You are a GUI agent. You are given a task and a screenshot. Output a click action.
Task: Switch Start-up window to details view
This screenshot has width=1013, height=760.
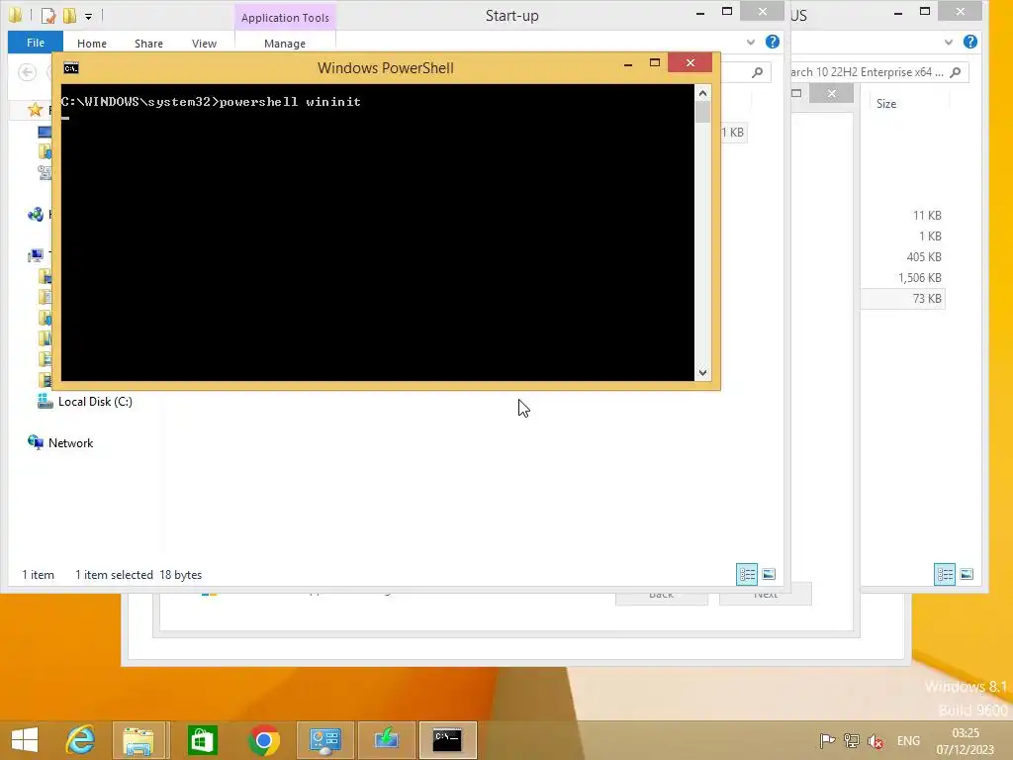click(x=747, y=575)
